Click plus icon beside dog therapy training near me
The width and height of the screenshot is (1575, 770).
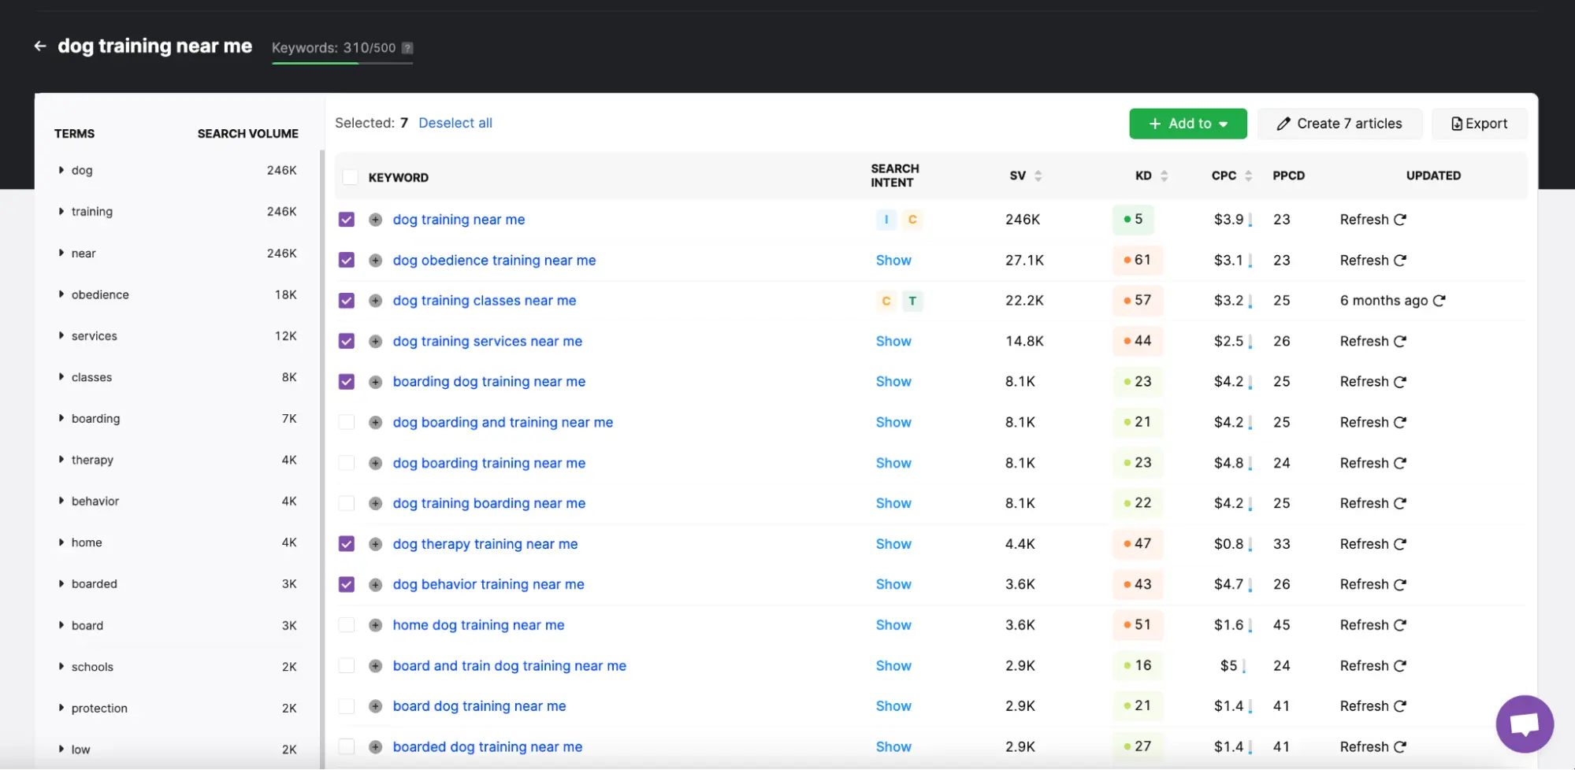point(376,544)
